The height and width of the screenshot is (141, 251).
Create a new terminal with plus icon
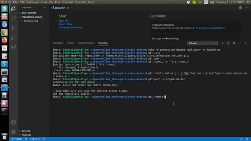pyautogui.click(x=222, y=43)
